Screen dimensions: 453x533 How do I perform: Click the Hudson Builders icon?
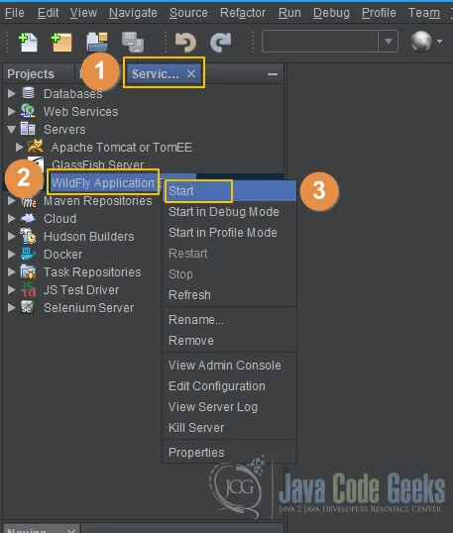click(x=28, y=236)
